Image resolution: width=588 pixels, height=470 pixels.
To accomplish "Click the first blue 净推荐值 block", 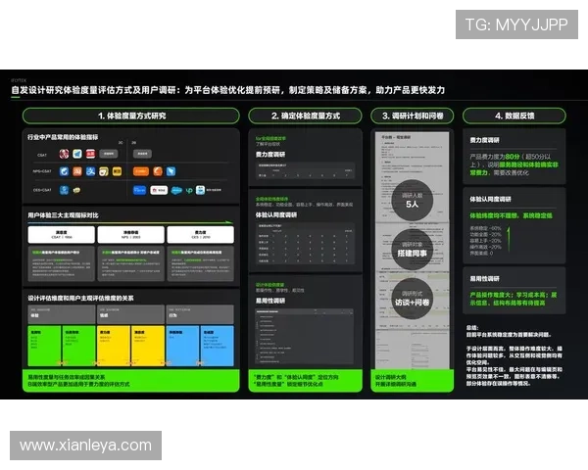I will pyautogui.click(x=182, y=346).
